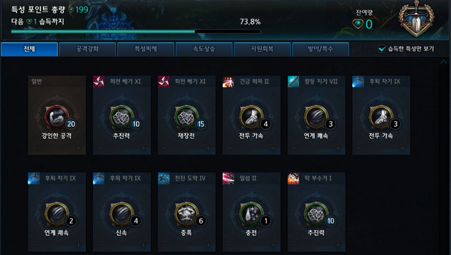The image size is (451, 255).
Task: Click the trait point progress bar
Action: coord(136,32)
